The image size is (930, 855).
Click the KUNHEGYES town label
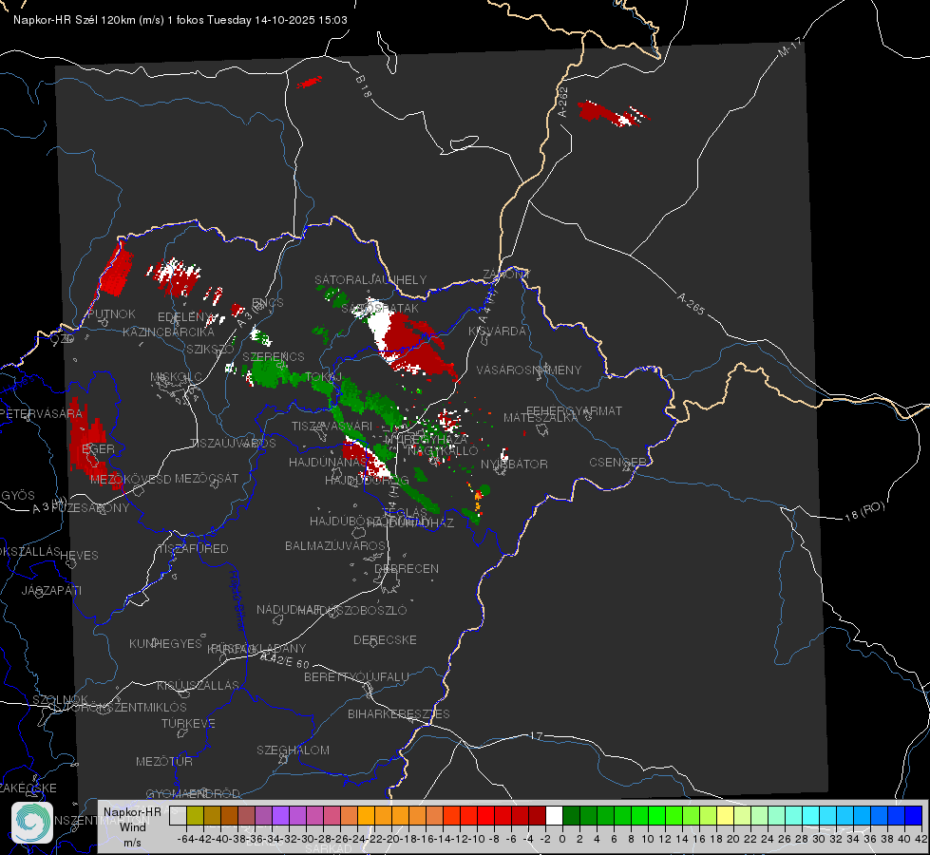point(165,643)
